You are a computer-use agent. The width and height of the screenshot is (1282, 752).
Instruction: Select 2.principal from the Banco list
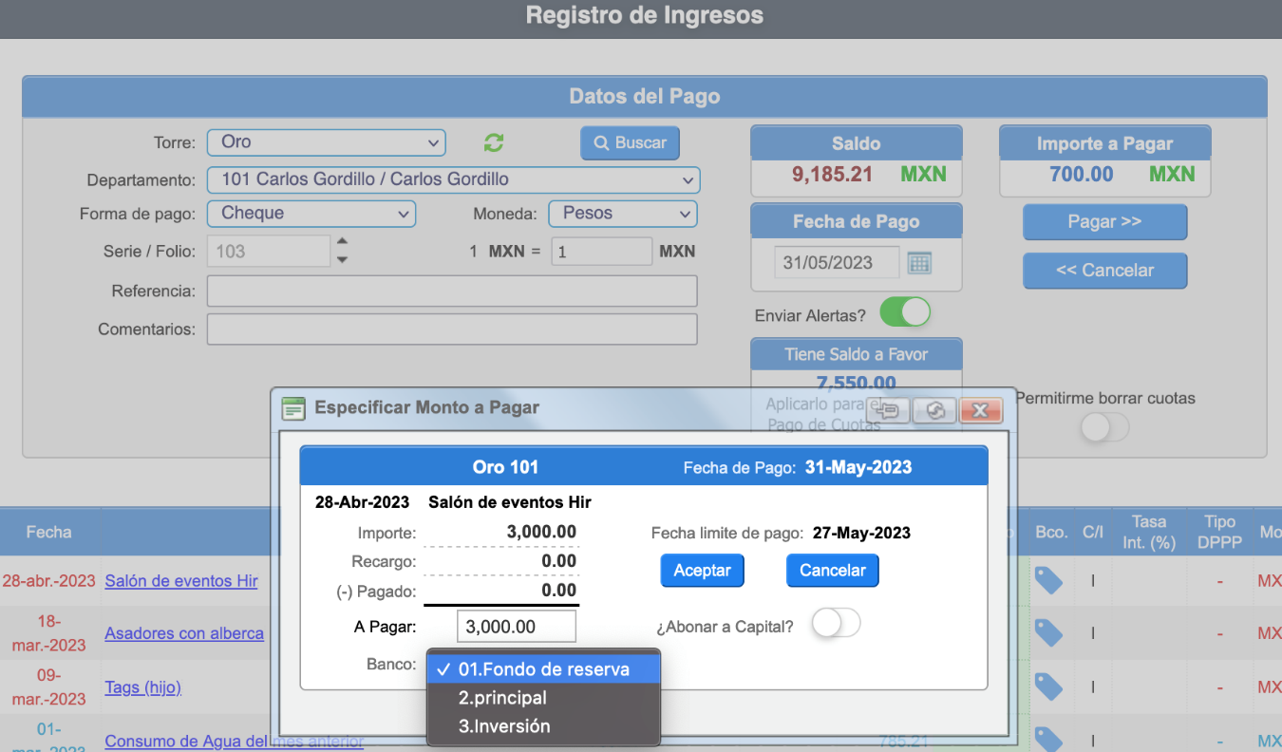point(502,698)
